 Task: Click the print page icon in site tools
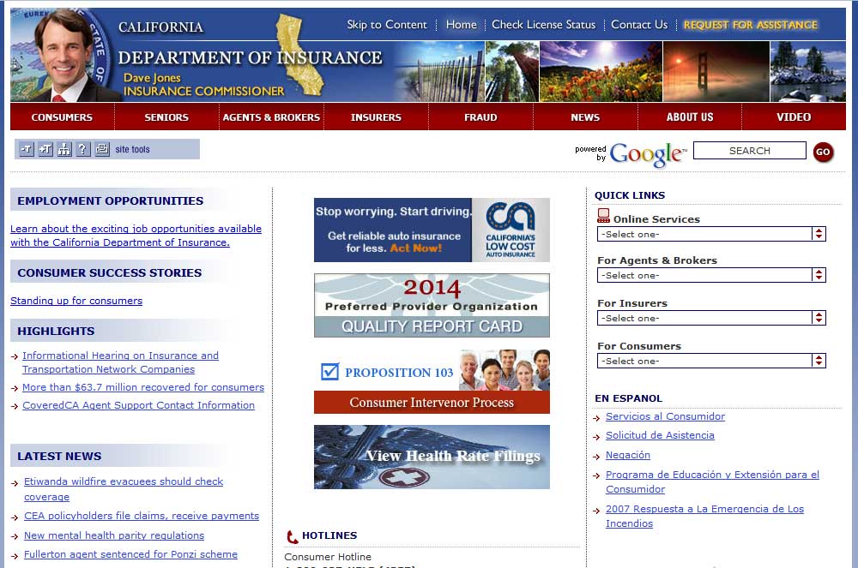click(102, 149)
